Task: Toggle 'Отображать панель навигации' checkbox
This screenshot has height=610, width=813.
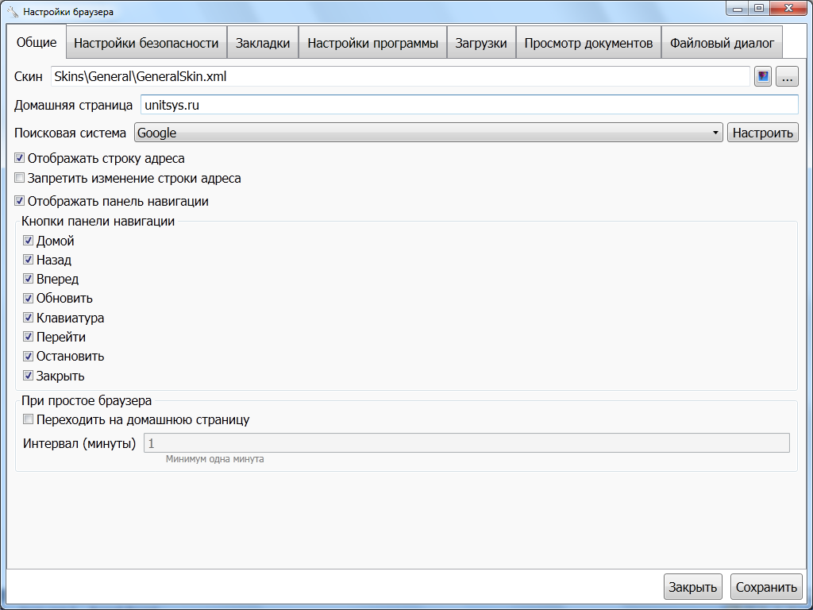Action: pyautogui.click(x=20, y=202)
